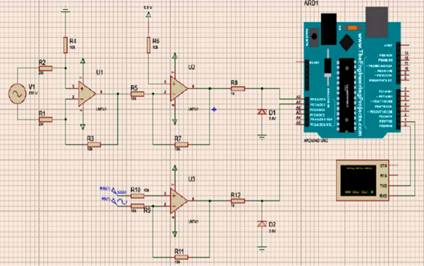Select U1 negative supply arrow terminal
Screen dimensions: 424x266
[x=83, y=127]
